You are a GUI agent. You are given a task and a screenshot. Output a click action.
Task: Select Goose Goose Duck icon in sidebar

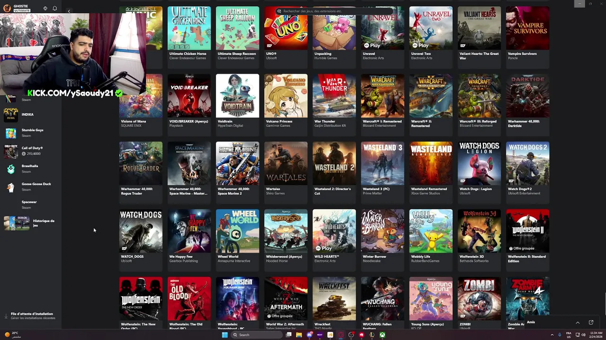click(11, 187)
